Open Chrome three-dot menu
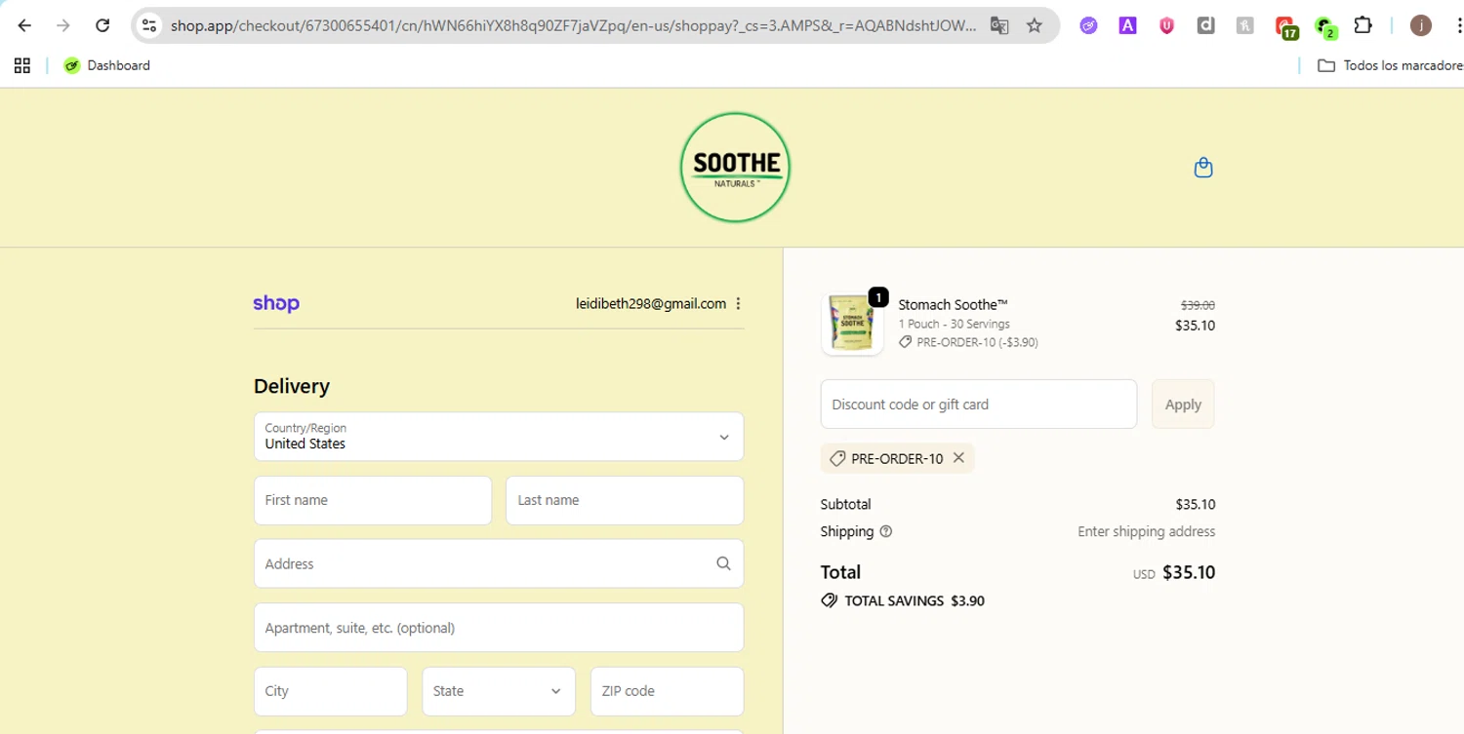Viewport: 1464px width, 734px height. pos(1458,26)
